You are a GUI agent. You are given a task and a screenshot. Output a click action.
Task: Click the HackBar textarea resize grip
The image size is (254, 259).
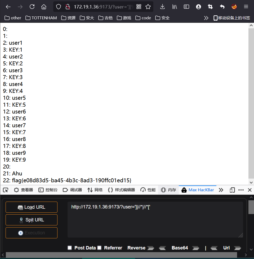click(241, 235)
